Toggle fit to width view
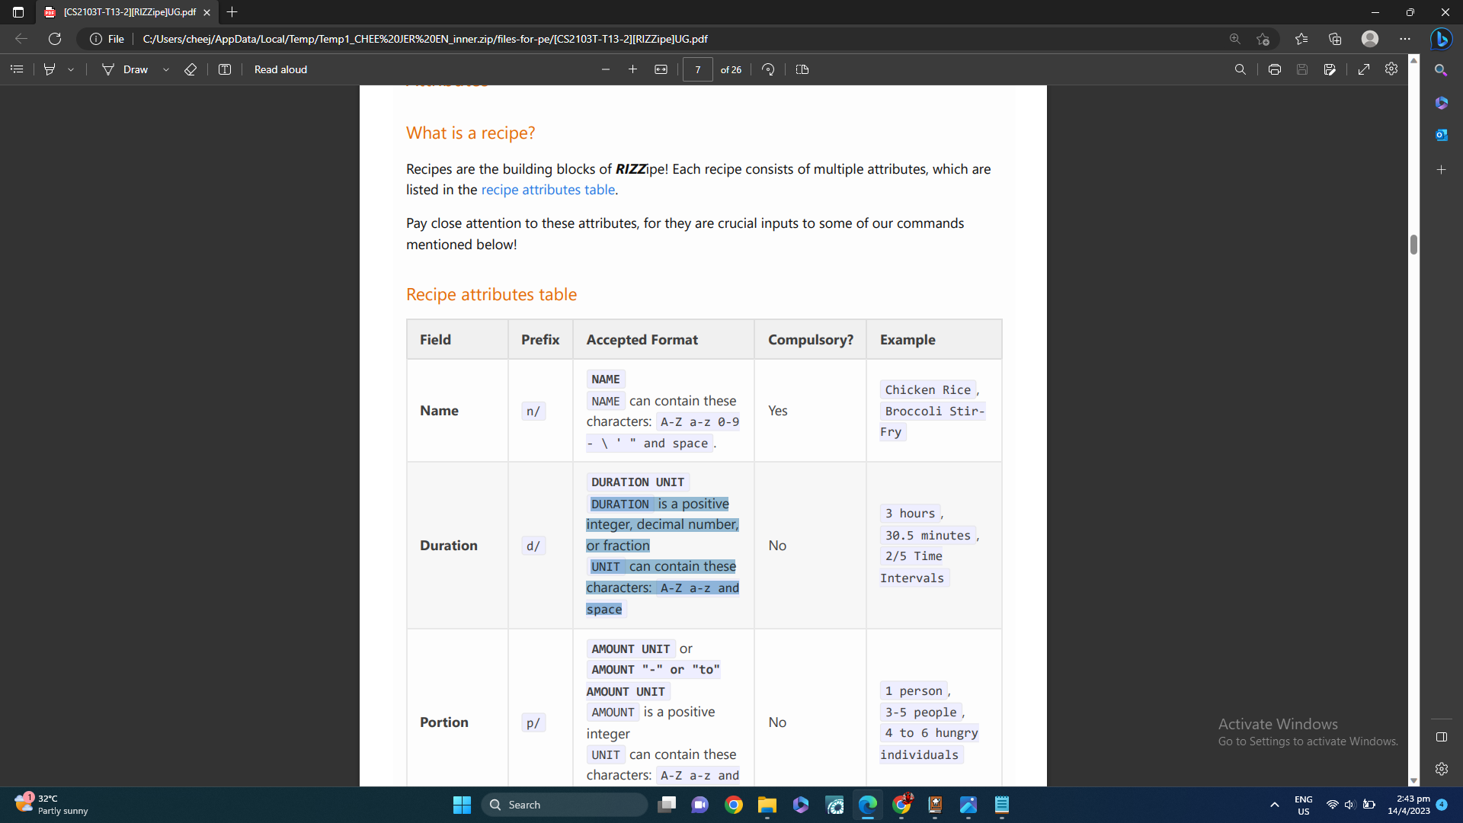Viewport: 1463px width, 823px height. coord(661,69)
